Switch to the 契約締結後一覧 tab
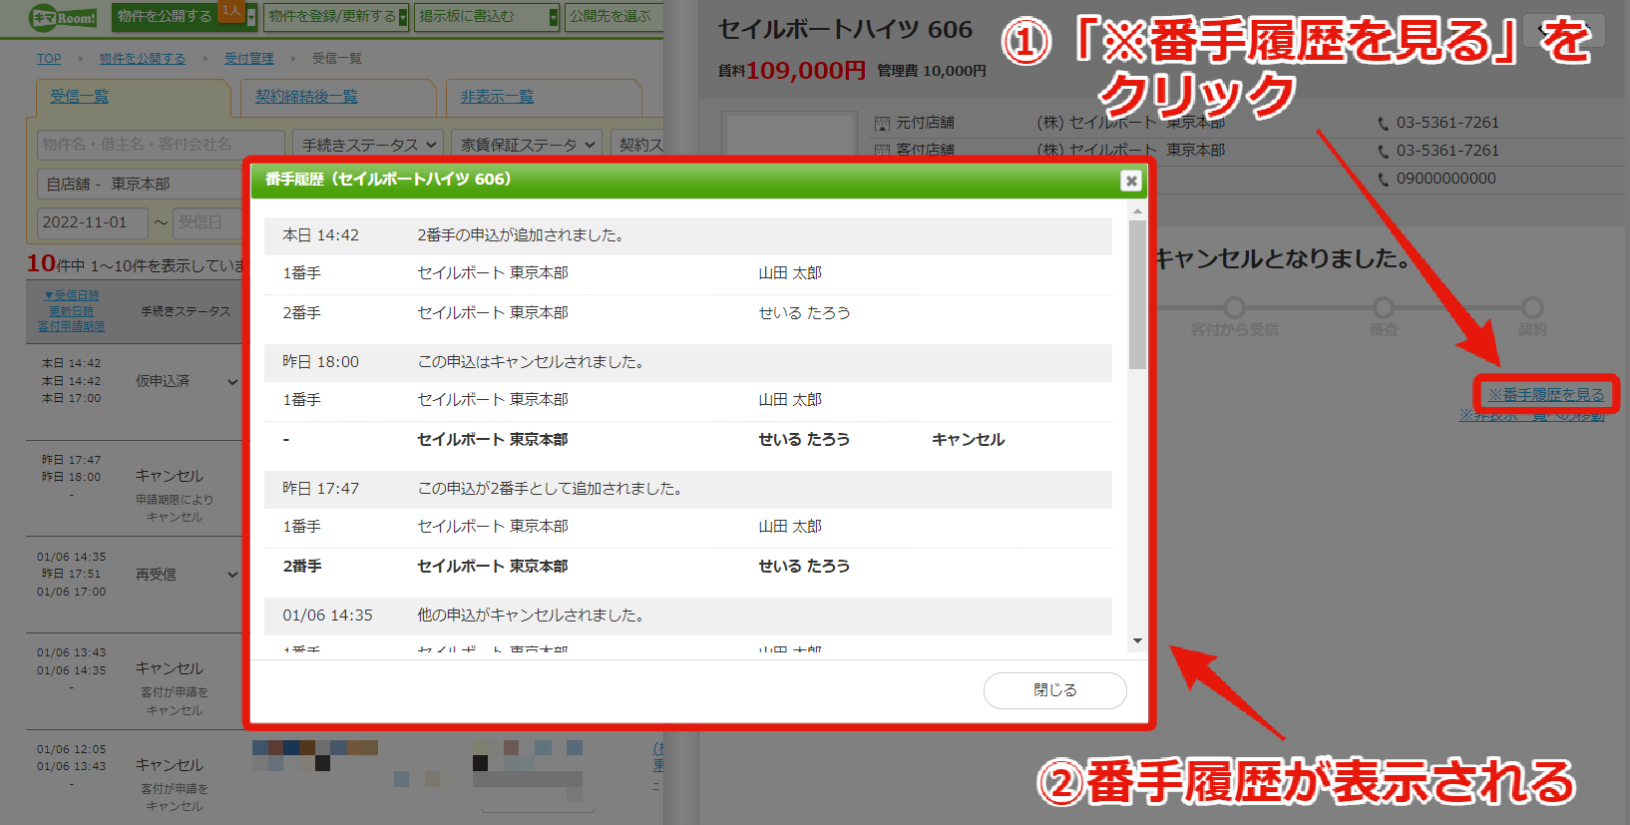 click(306, 97)
